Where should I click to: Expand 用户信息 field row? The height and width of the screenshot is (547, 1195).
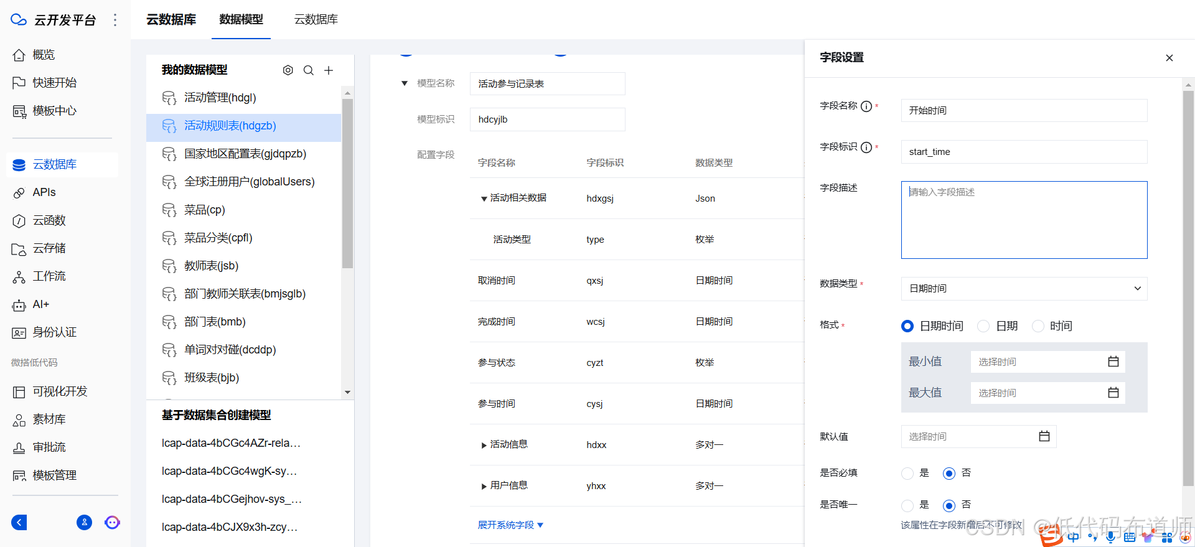(484, 486)
